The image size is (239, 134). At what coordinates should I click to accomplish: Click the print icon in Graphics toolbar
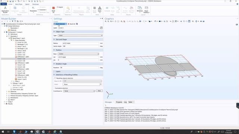point(204,21)
